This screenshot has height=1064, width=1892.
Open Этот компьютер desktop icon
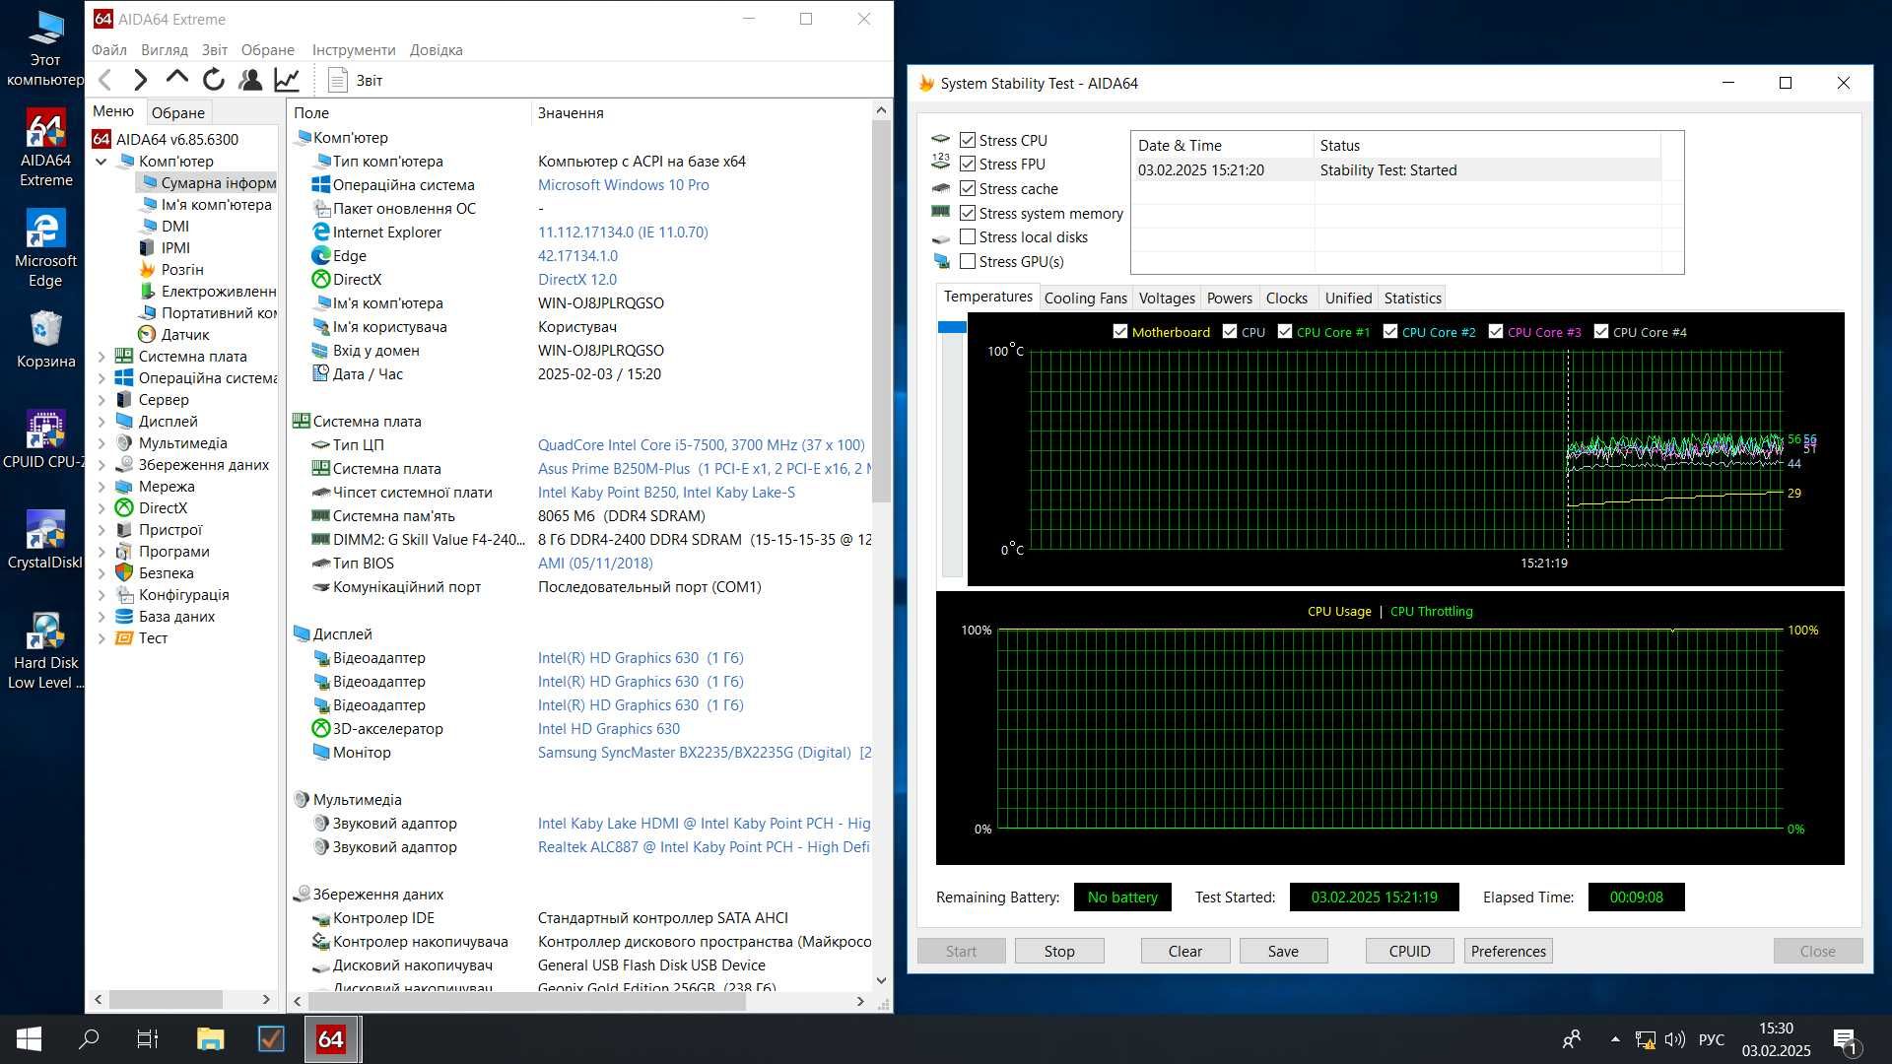point(45,47)
